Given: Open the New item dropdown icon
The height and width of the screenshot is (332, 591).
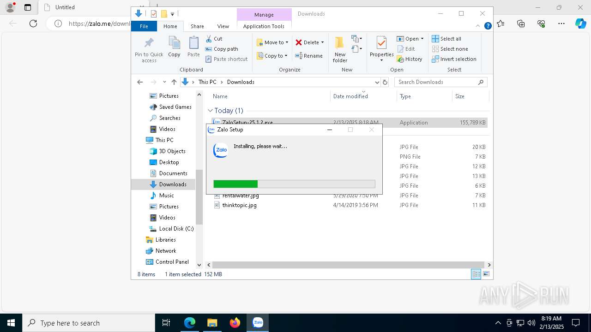Looking at the screenshot, I should click(356, 39).
